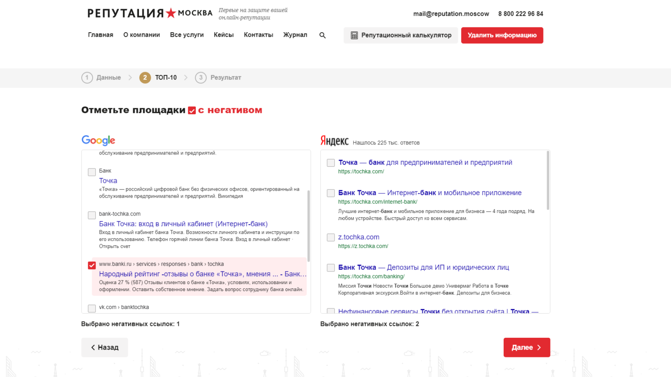Uncheck the banki.ru Народный рейтинг checkbox
Image resolution: width=671 pixels, height=377 pixels.
pyautogui.click(x=92, y=265)
